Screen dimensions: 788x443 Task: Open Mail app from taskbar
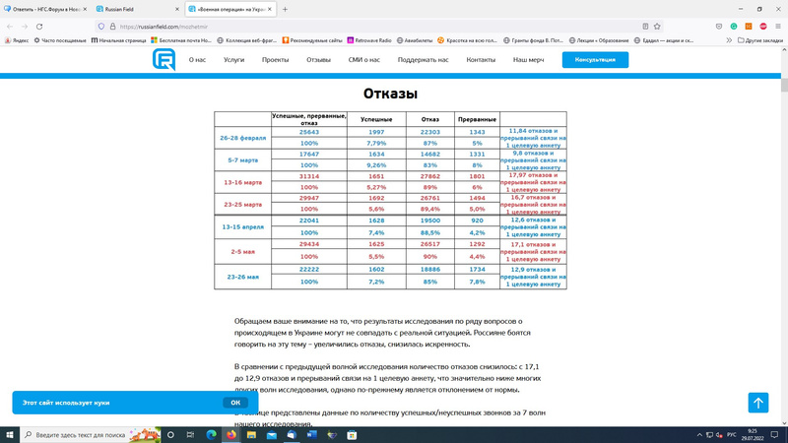coord(272,435)
